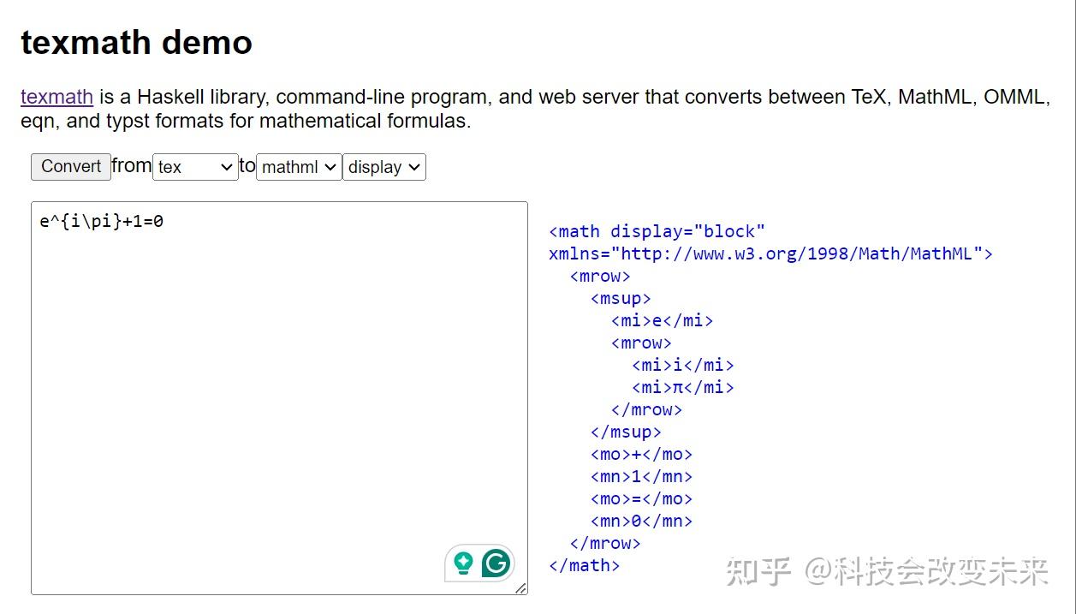Click the closing </math> tag line

click(584, 565)
